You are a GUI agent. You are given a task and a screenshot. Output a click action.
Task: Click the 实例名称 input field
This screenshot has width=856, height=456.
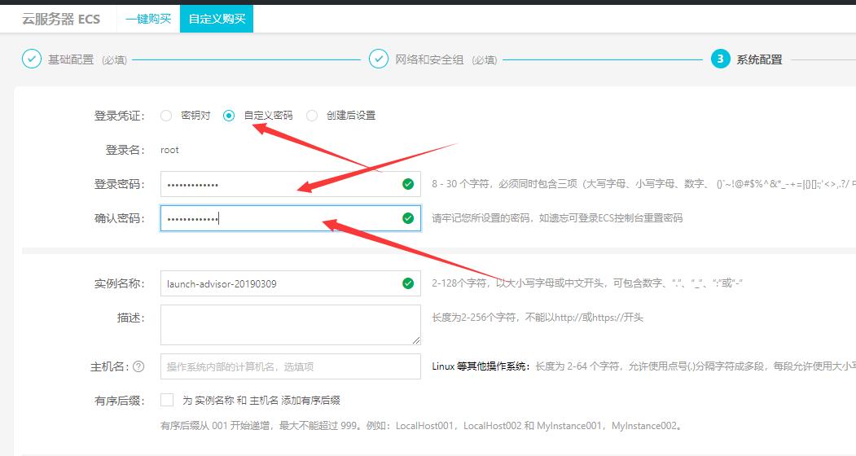pyautogui.click(x=291, y=283)
